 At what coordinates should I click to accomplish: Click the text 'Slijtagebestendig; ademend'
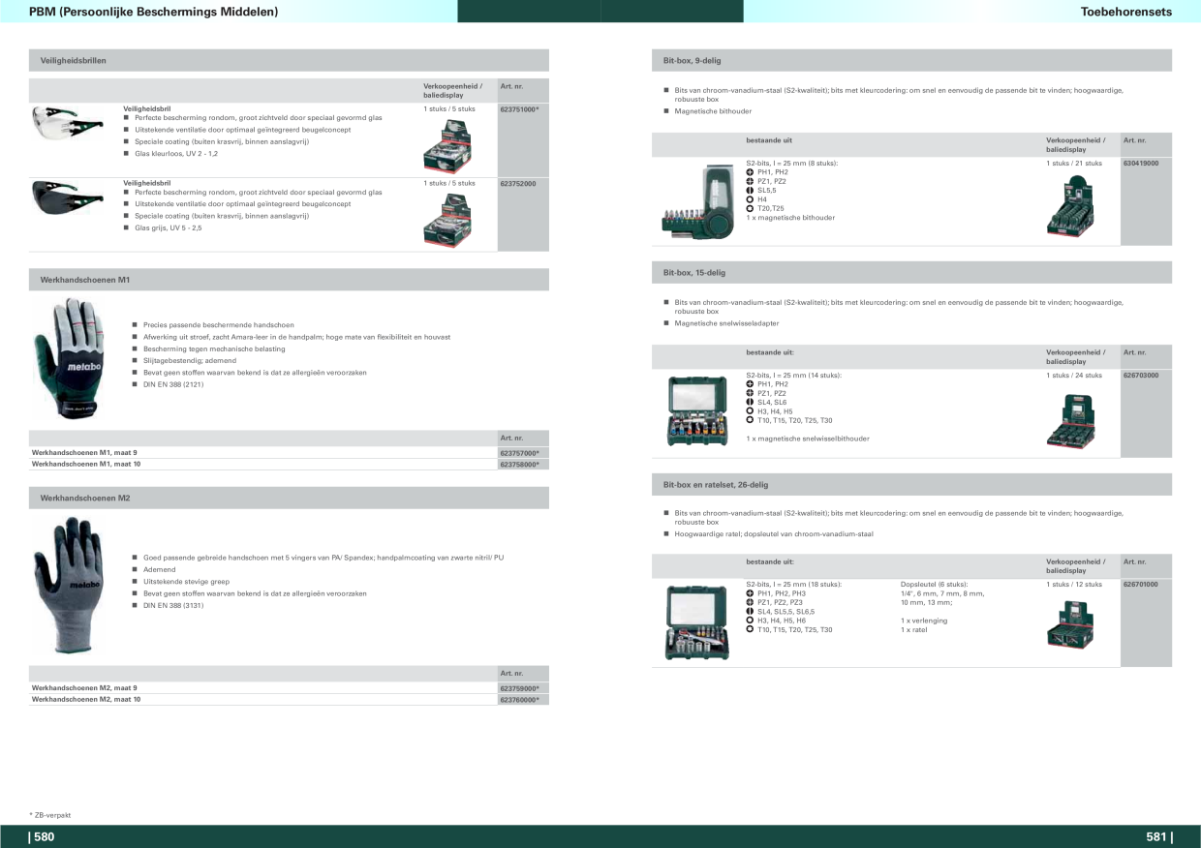[x=189, y=361]
